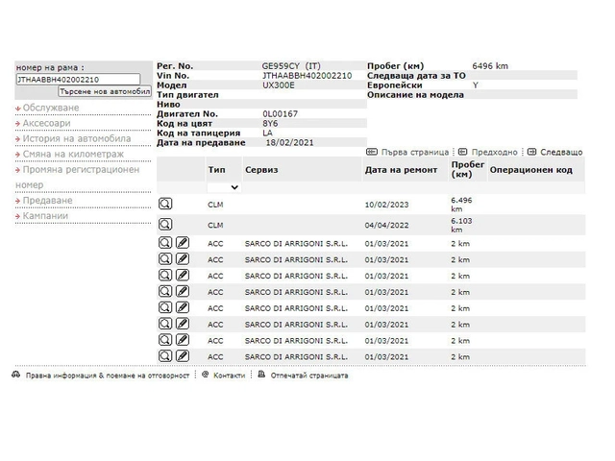Click VIN value next to Vin No.
615x461 pixels.
pyautogui.click(x=307, y=76)
